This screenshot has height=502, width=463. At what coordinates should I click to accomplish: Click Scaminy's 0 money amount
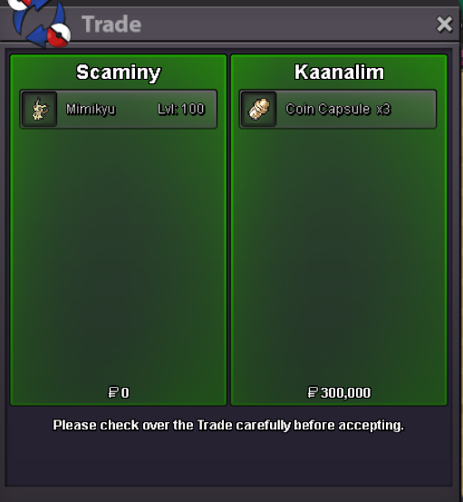[125, 392]
